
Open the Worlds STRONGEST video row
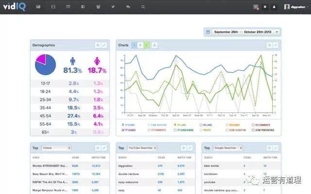(69, 166)
